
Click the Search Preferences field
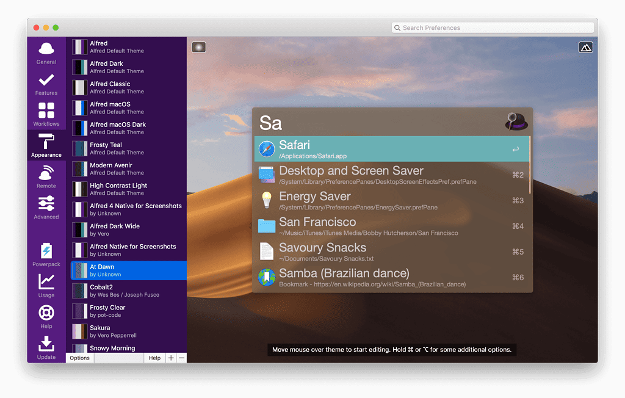click(x=493, y=27)
